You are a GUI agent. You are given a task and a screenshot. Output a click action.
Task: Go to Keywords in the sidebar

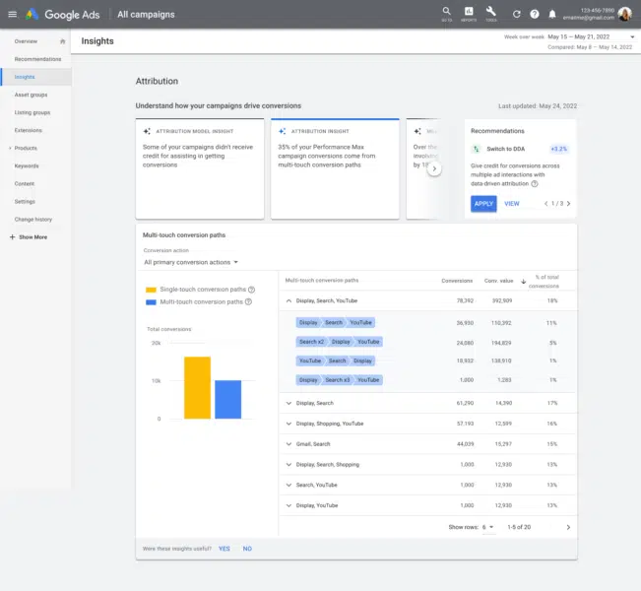(x=27, y=165)
